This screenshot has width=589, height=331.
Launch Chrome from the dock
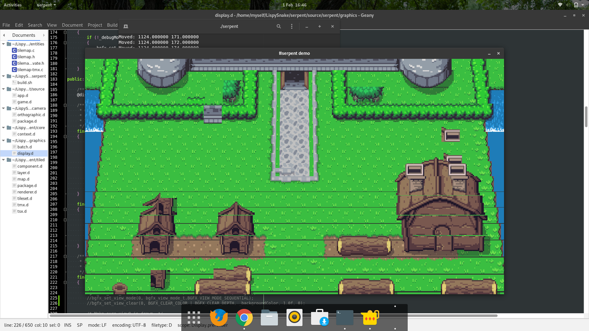click(244, 318)
